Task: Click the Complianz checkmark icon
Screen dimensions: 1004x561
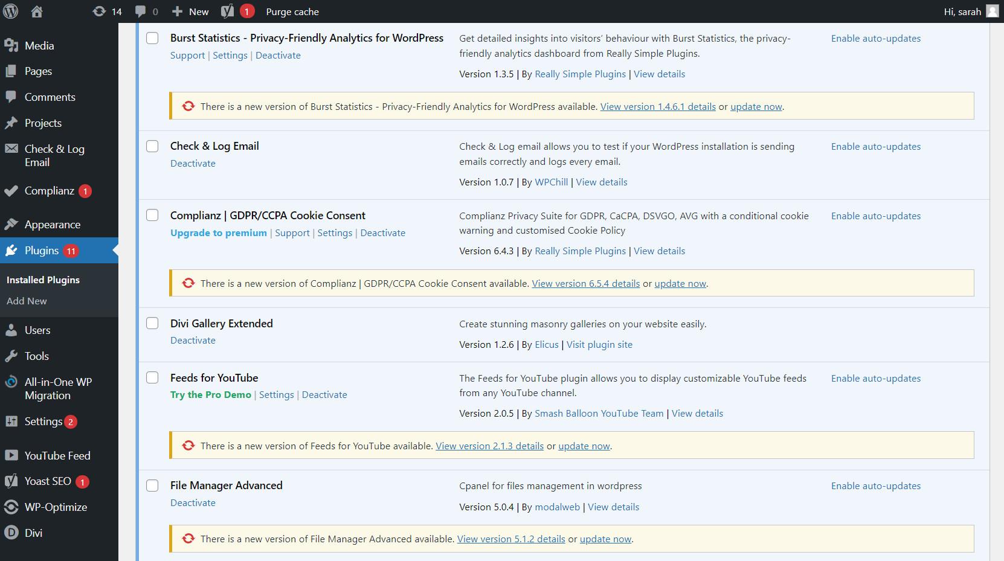Action: [11, 191]
